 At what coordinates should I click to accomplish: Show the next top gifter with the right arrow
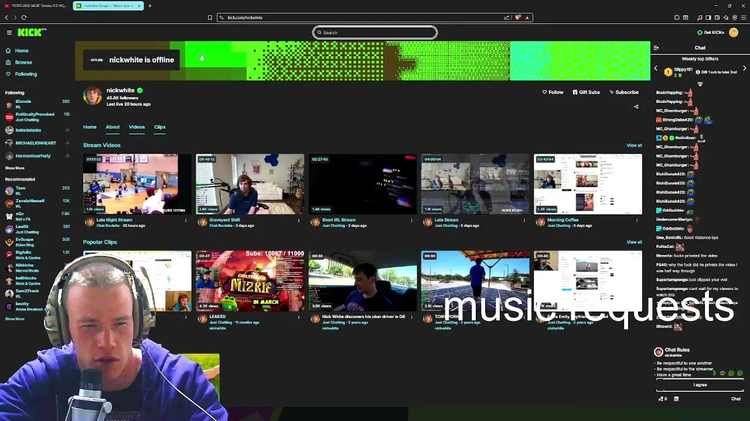(745, 68)
